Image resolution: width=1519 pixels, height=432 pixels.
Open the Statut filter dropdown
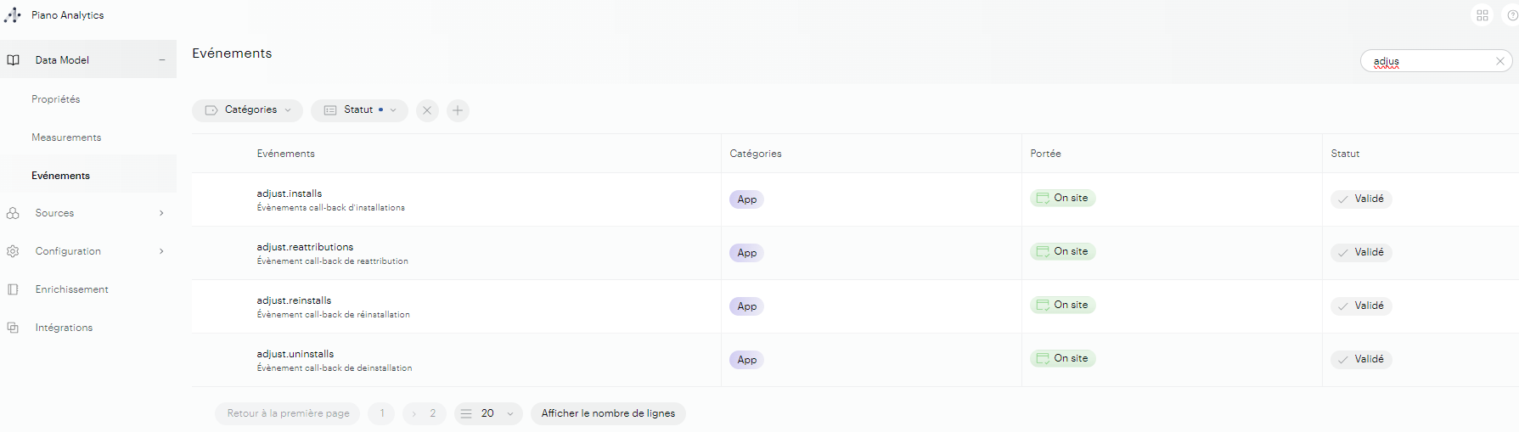point(359,110)
